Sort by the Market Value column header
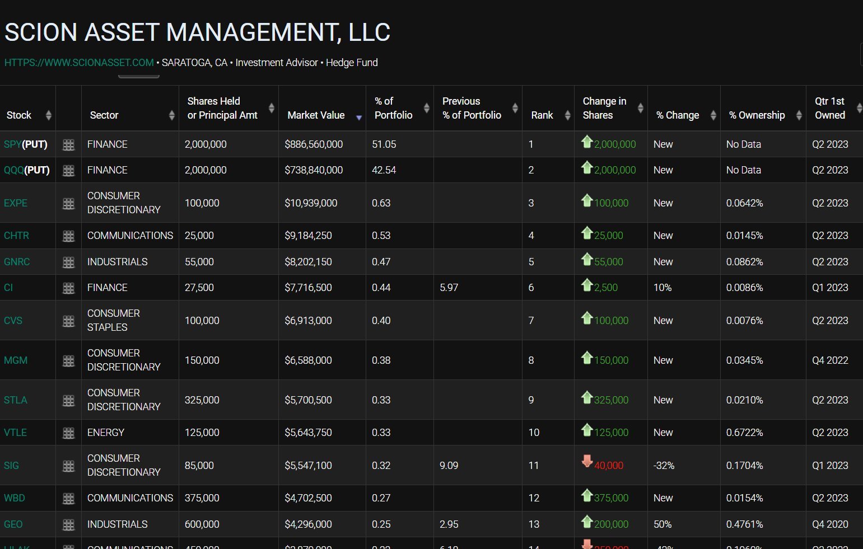This screenshot has height=549, width=863. [316, 115]
